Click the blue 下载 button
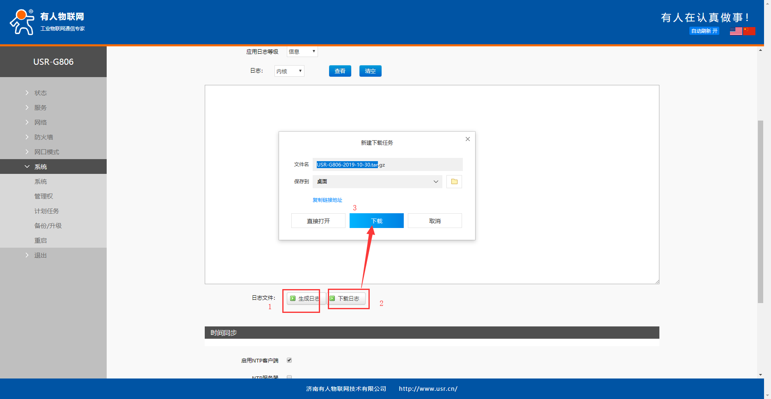The width and height of the screenshot is (771, 399). point(376,221)
